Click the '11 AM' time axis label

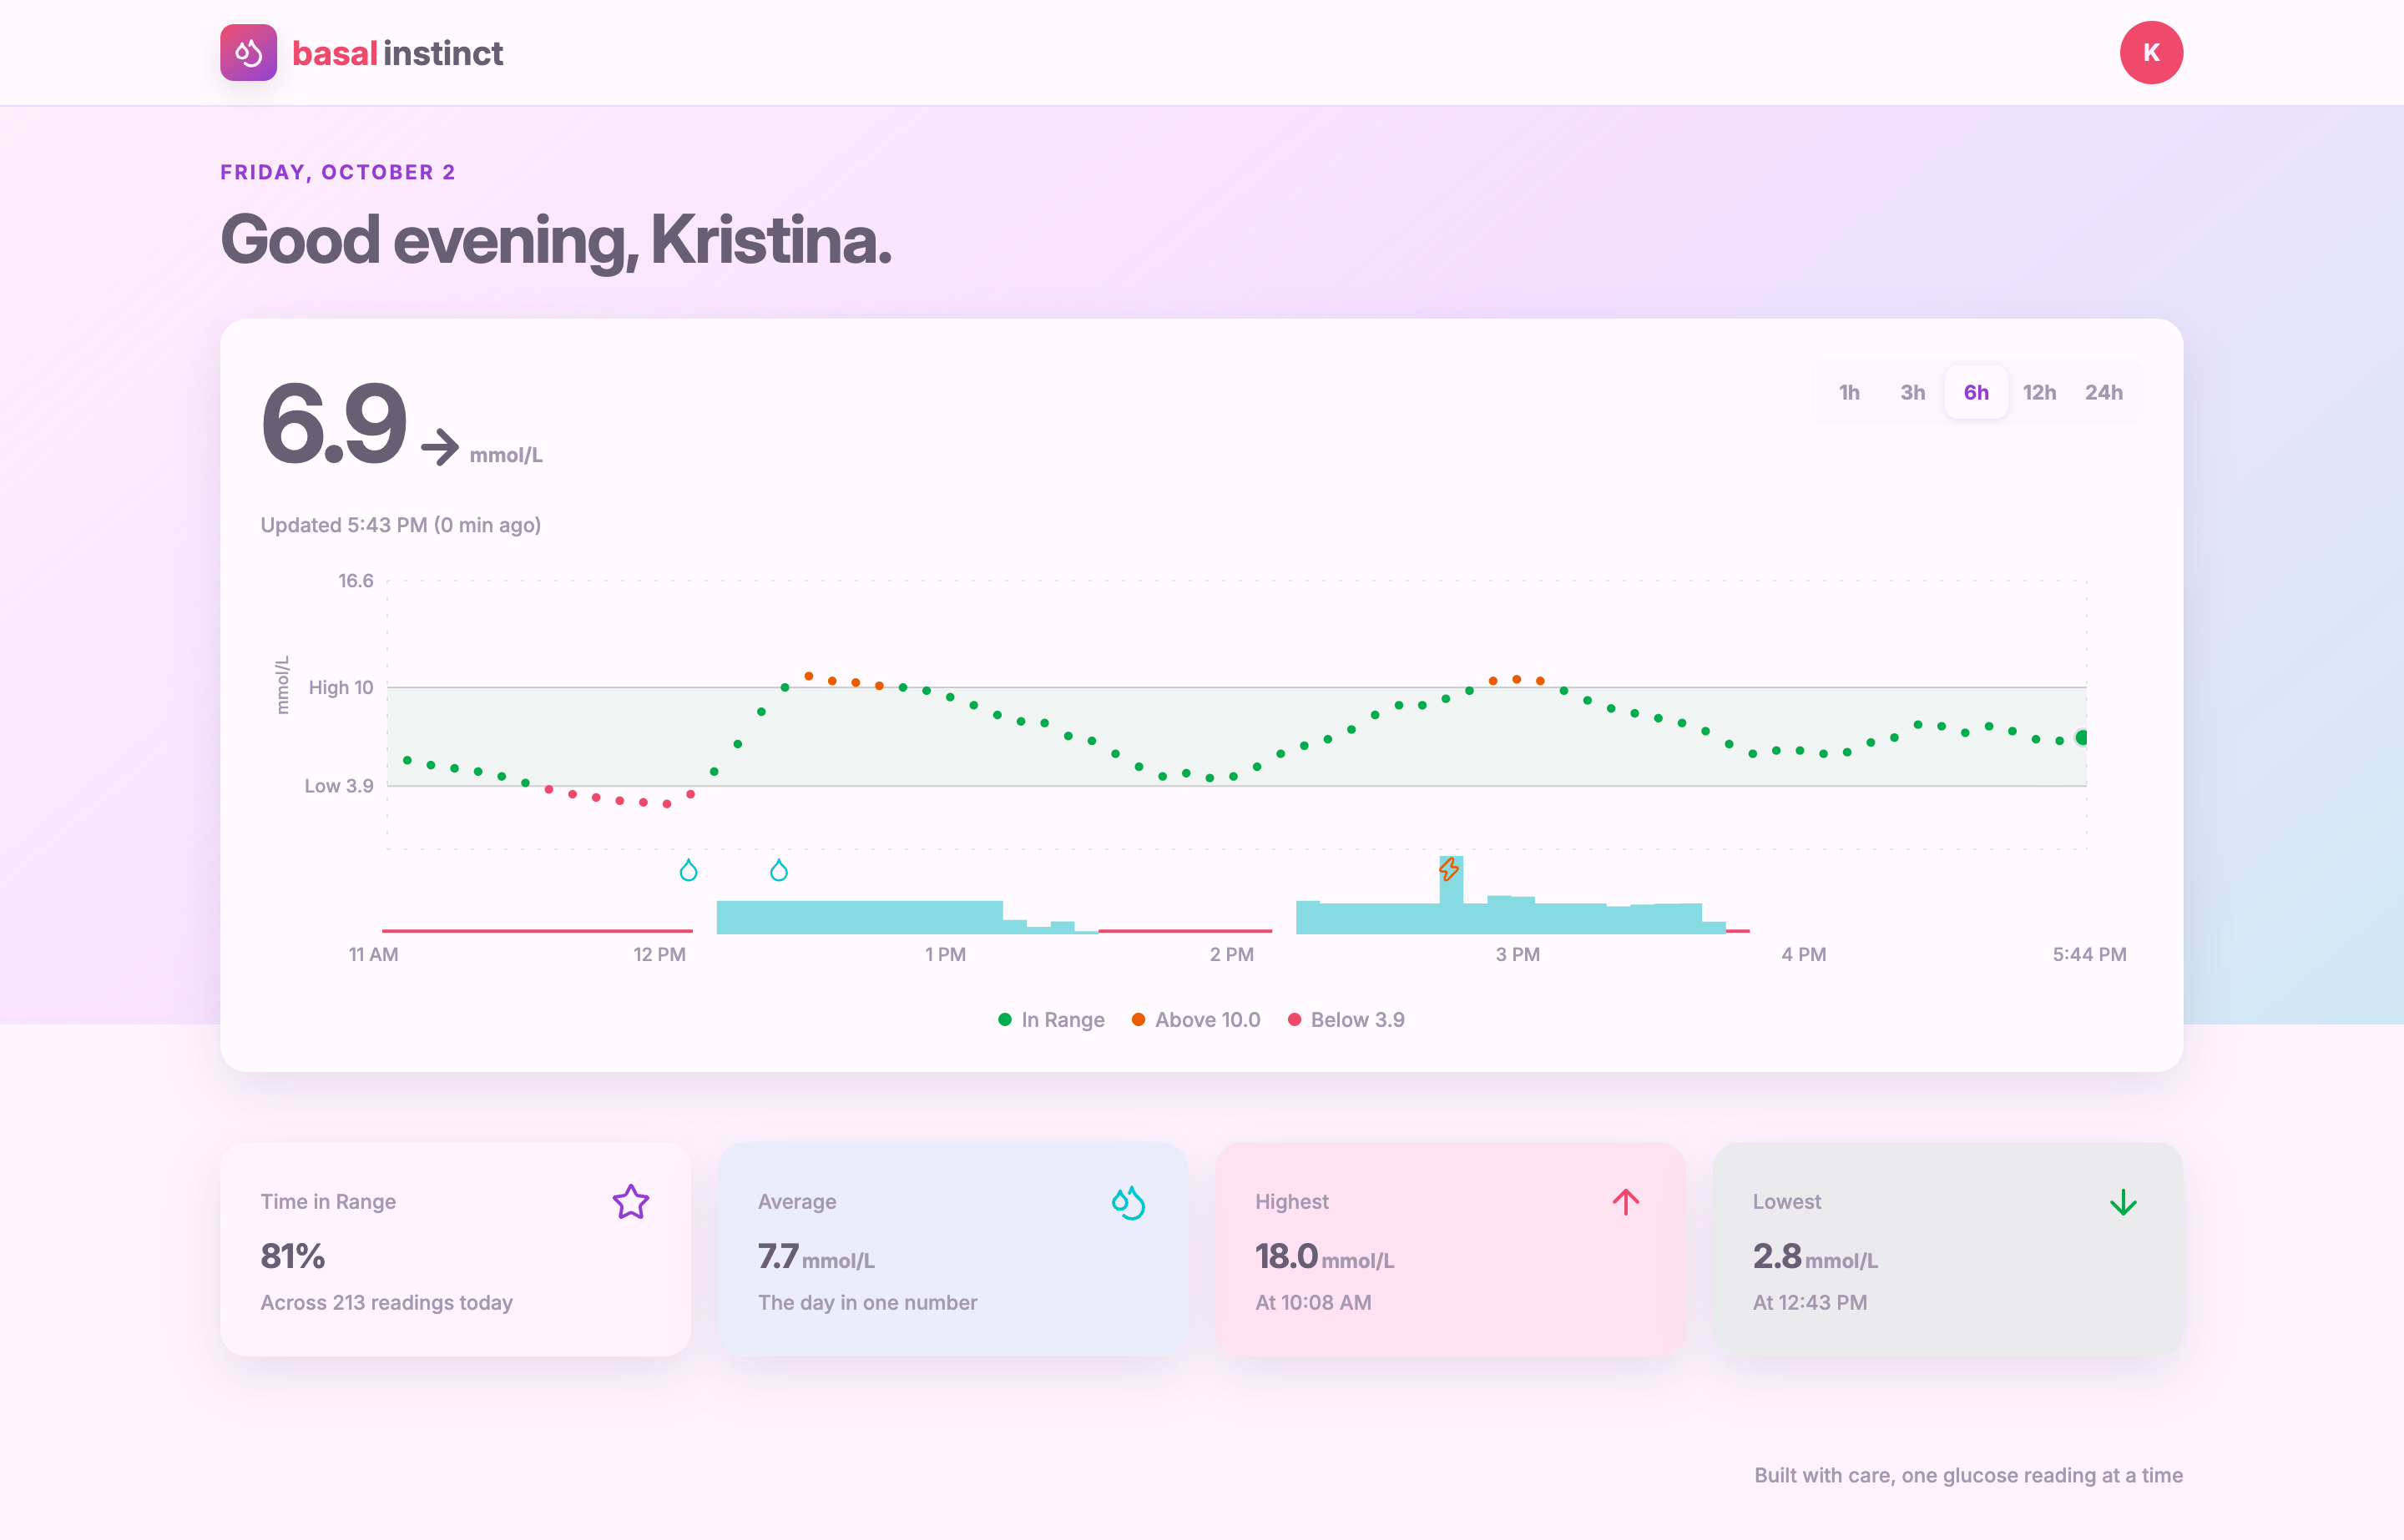pyautogui.click(x=373, y=954)
